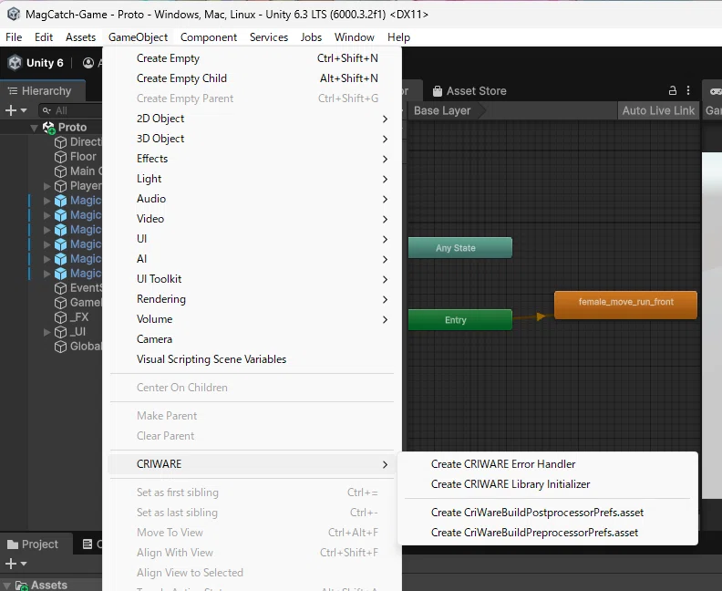The width and height of the screenshot is (722, 591).
Task: Choose Create Empty Child
Action: pos(252,78)
